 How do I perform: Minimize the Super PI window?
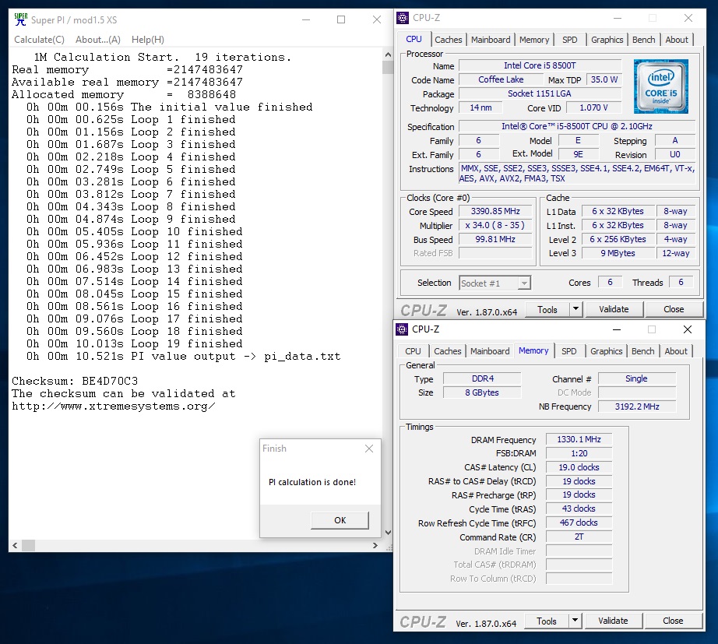point(306,19)
